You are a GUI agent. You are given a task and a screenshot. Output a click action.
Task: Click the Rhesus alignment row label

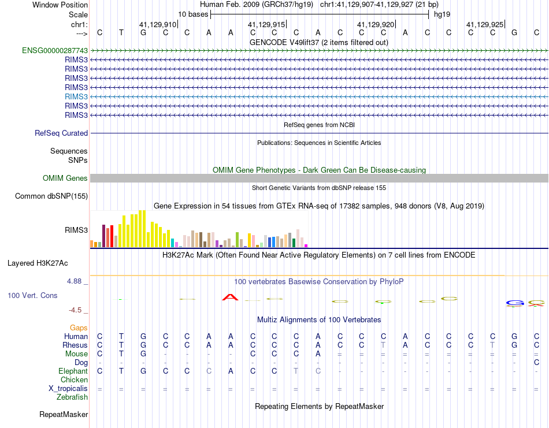75,345
